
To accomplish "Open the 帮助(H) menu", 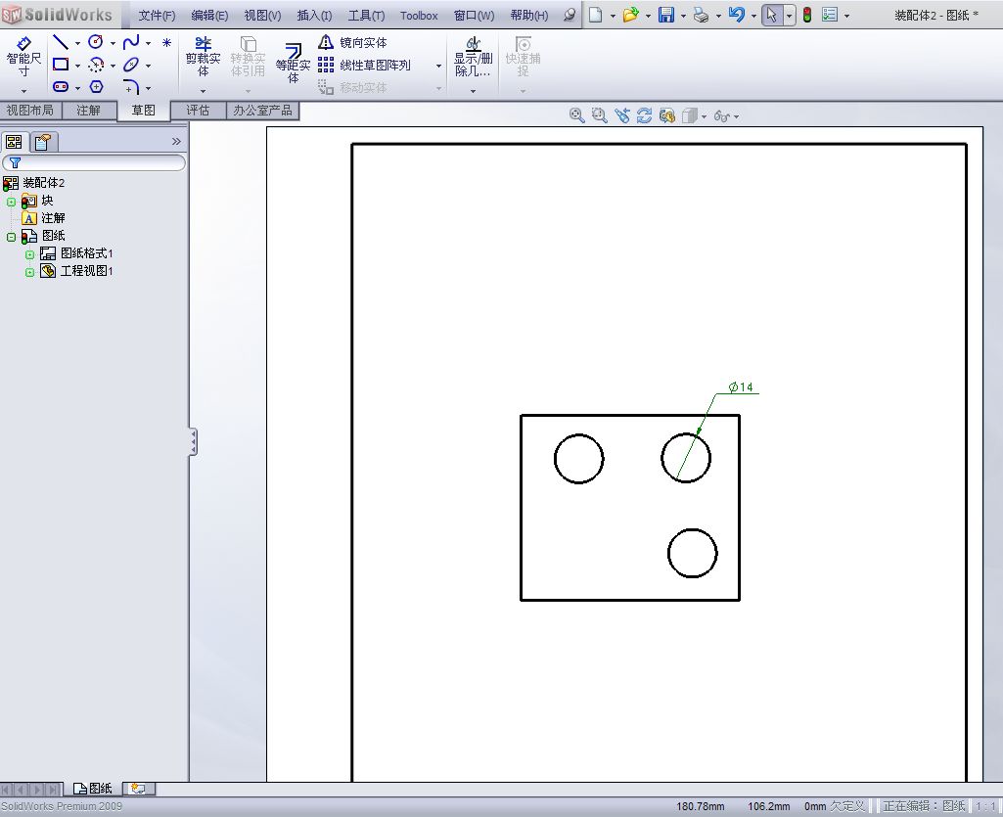I will [529, 16].
